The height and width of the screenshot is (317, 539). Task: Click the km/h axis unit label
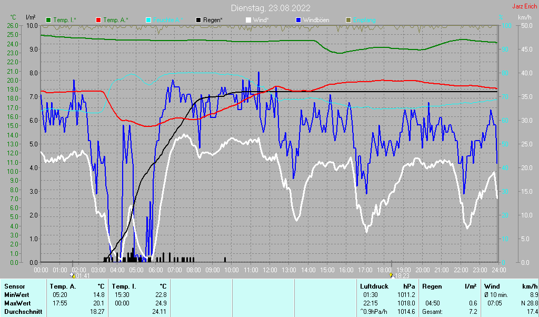tap(524, 17)
